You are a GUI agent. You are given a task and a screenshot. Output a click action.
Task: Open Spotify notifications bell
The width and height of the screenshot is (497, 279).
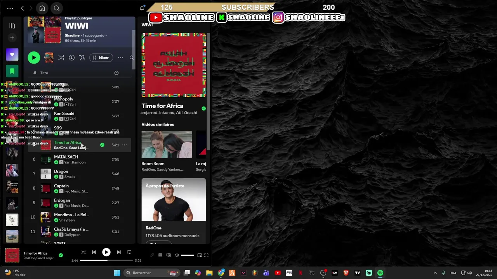tap(142, 8)
